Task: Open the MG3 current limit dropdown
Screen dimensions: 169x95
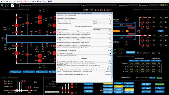Action: (x=102, y=24)
